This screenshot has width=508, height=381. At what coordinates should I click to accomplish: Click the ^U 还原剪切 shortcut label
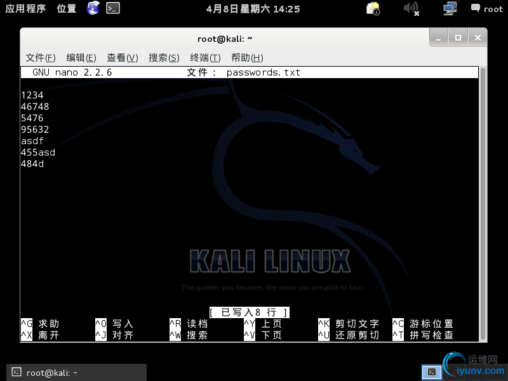[x=349, y=335]
